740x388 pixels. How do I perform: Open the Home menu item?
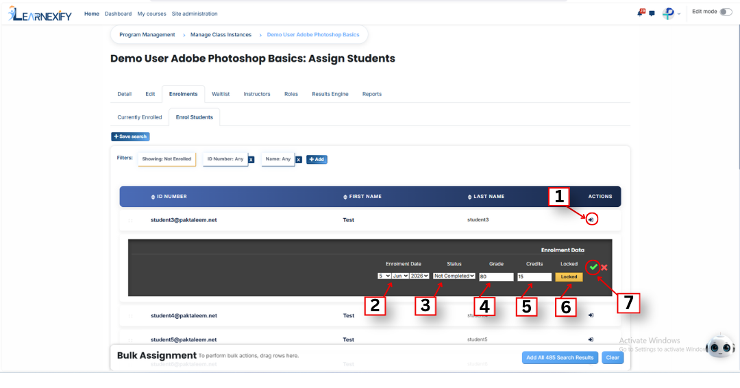[x=92, y=14]
